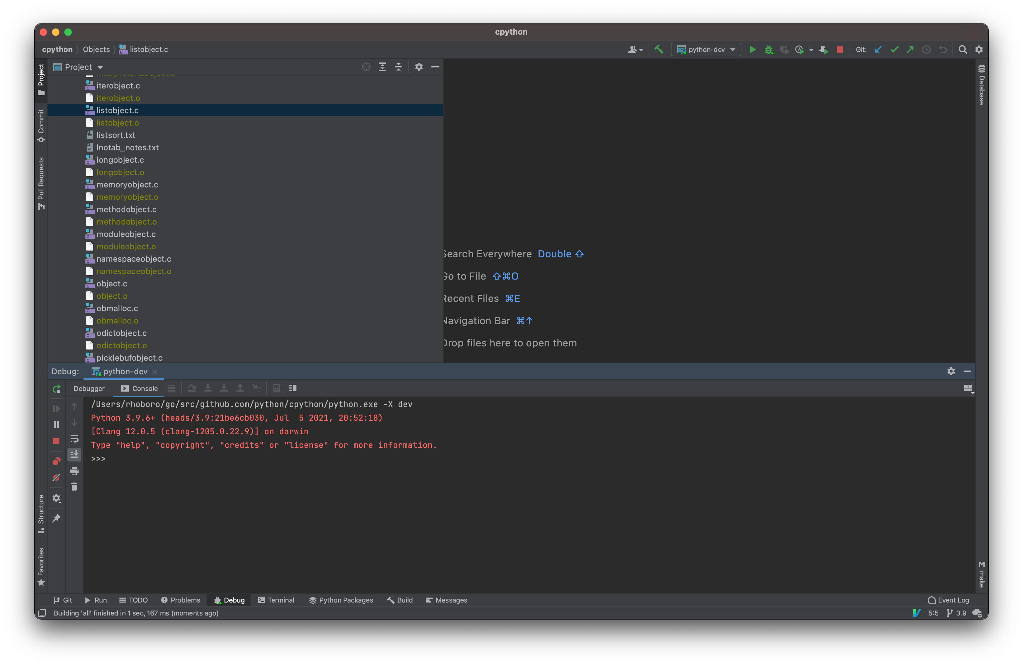Select listobject.c in file tree
This screenshot has width=1023, height=665.
117,109
